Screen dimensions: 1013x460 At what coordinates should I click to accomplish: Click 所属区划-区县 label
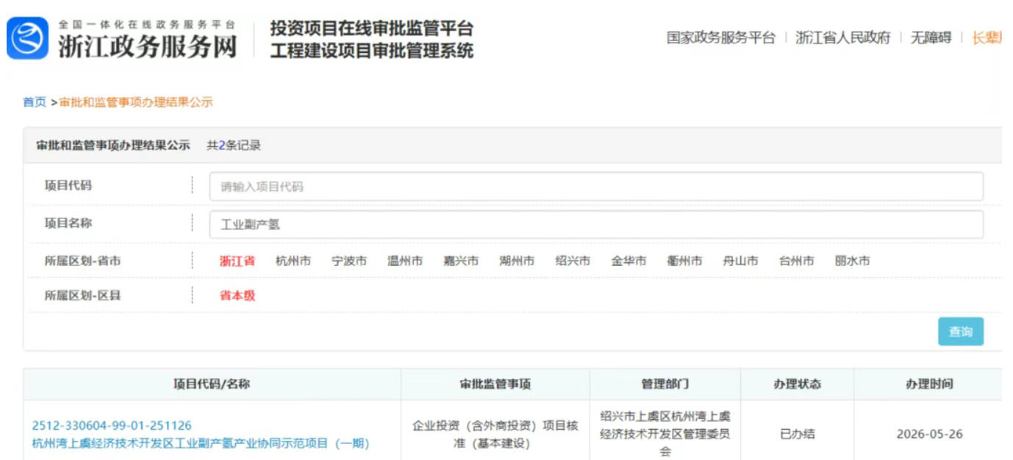click(x=82, y=296)
